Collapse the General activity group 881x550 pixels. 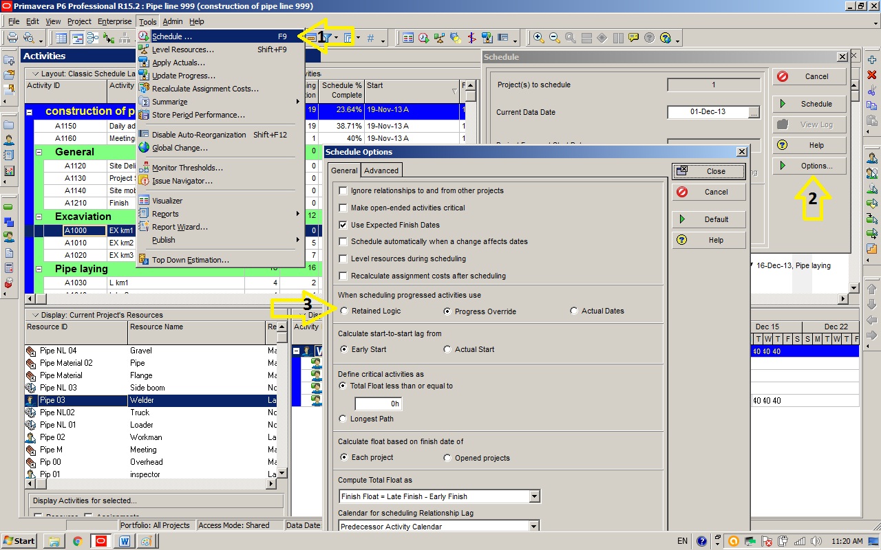(x=39, y=152)
